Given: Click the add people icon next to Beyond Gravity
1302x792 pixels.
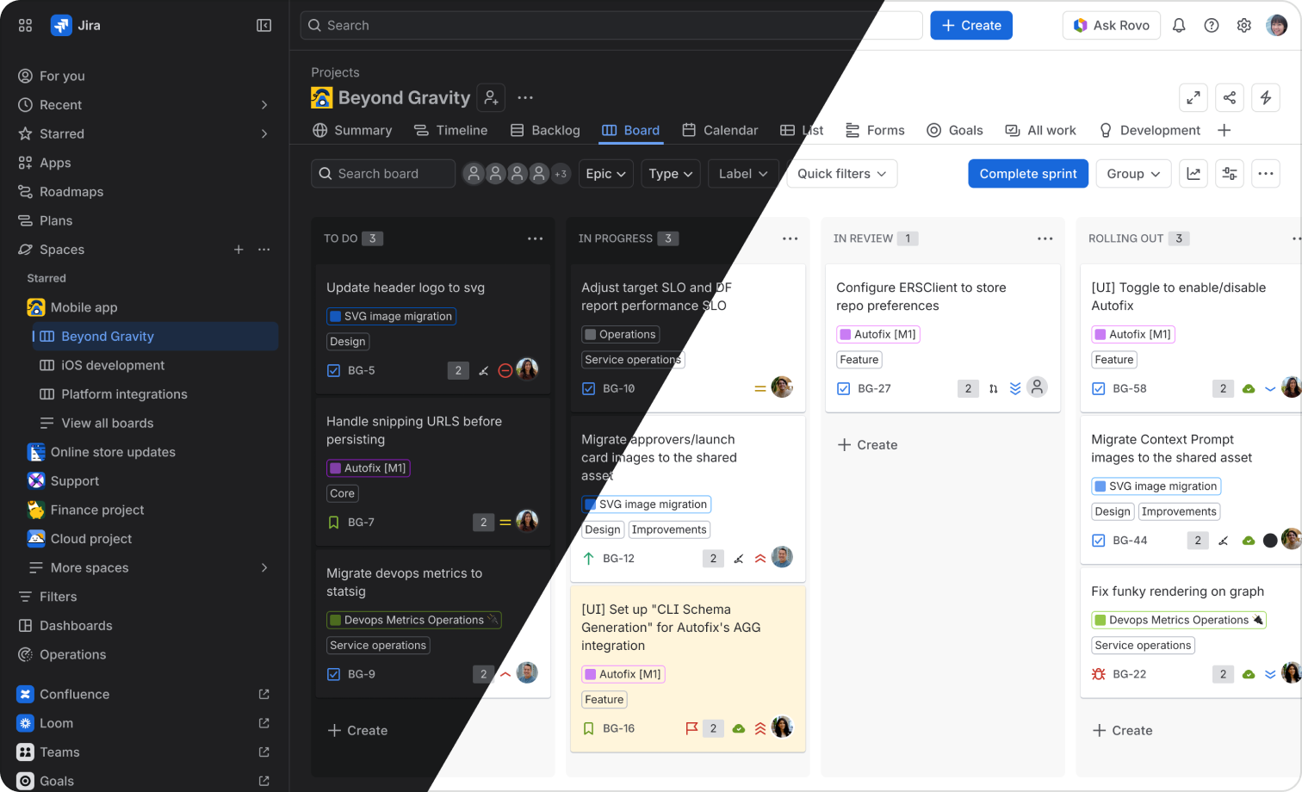Looking at the screenshot, I should 492,98.
